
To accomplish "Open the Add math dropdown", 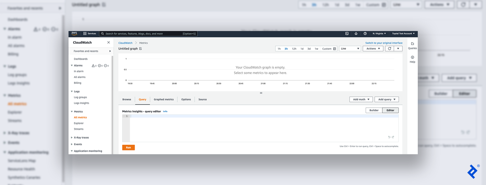I will (x=361, y=99).
